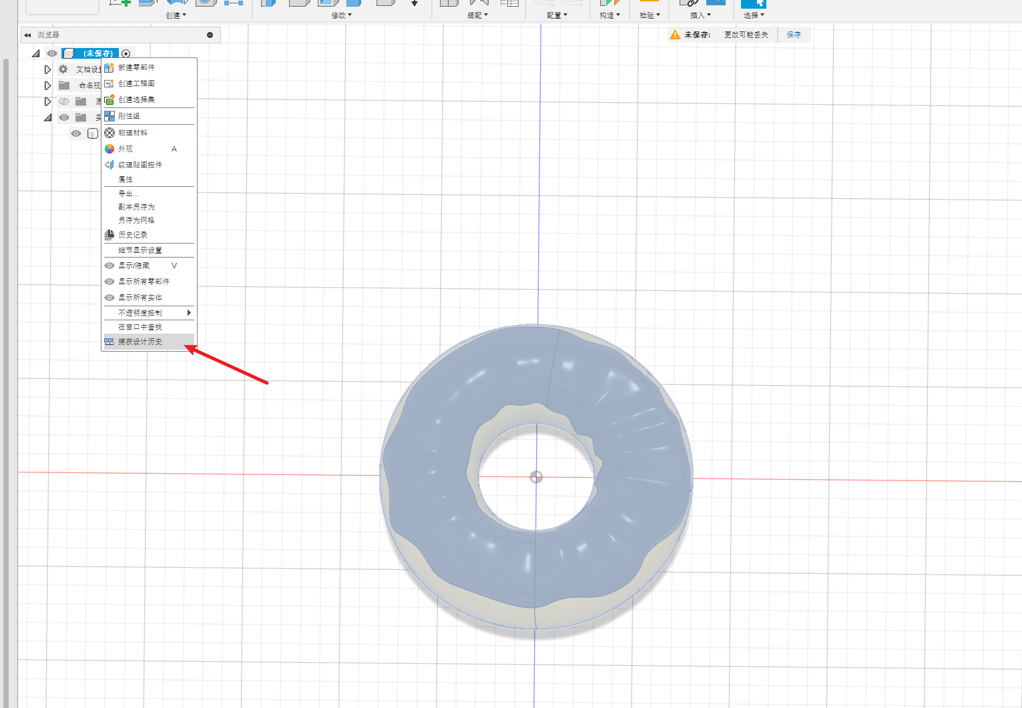Click 捕获设计历史 (Capture Design History)
This screenshot has height=708, width=1022.
point(140,342)
